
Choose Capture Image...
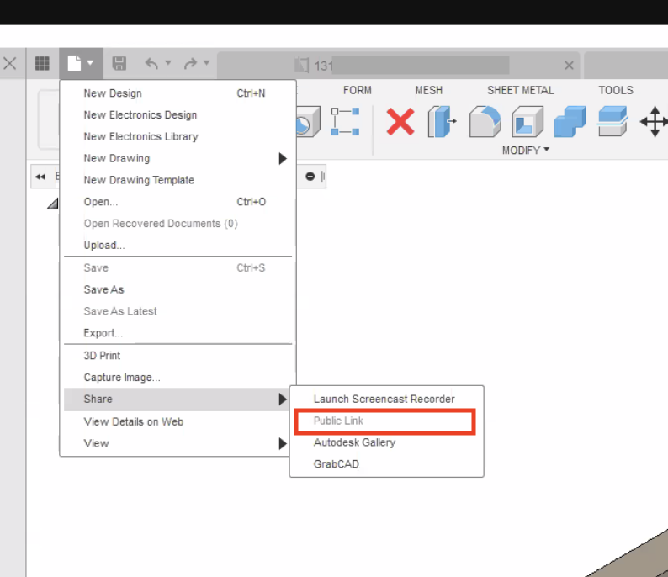point(178,378)
